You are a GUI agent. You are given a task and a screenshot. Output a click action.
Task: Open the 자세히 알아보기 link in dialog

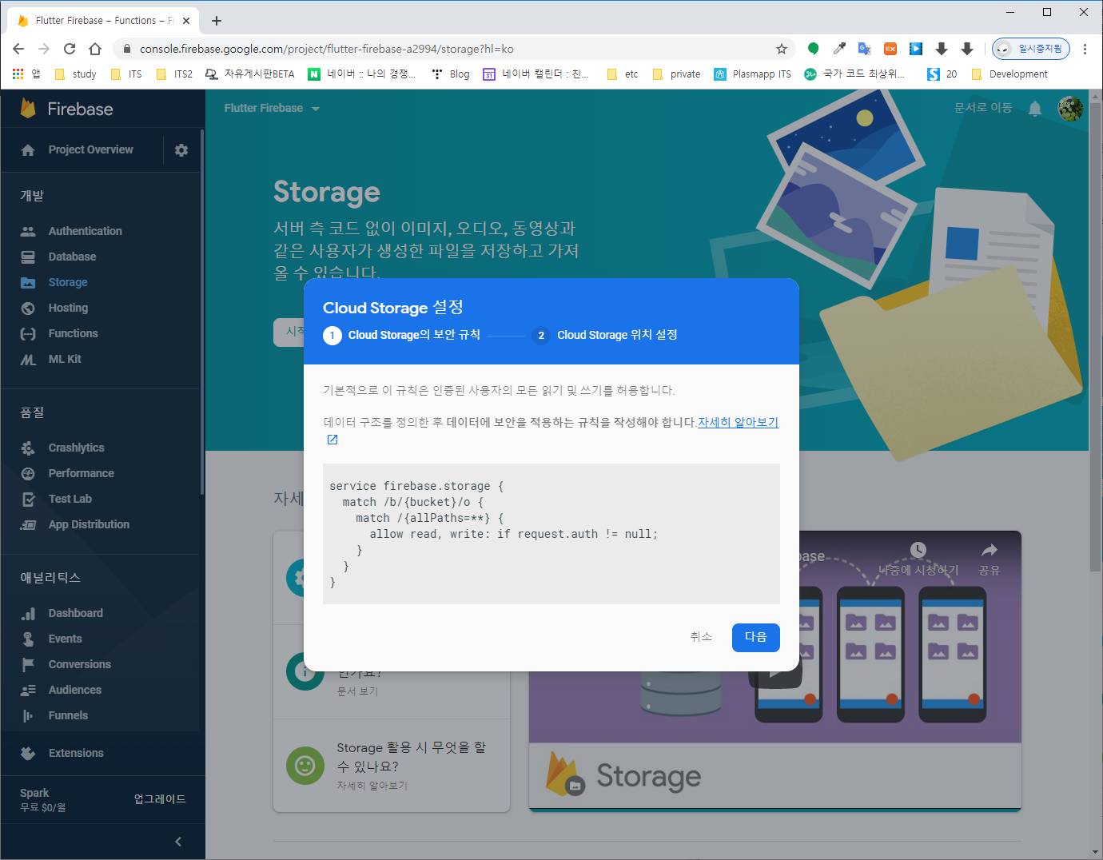click(x=738, y=422)
